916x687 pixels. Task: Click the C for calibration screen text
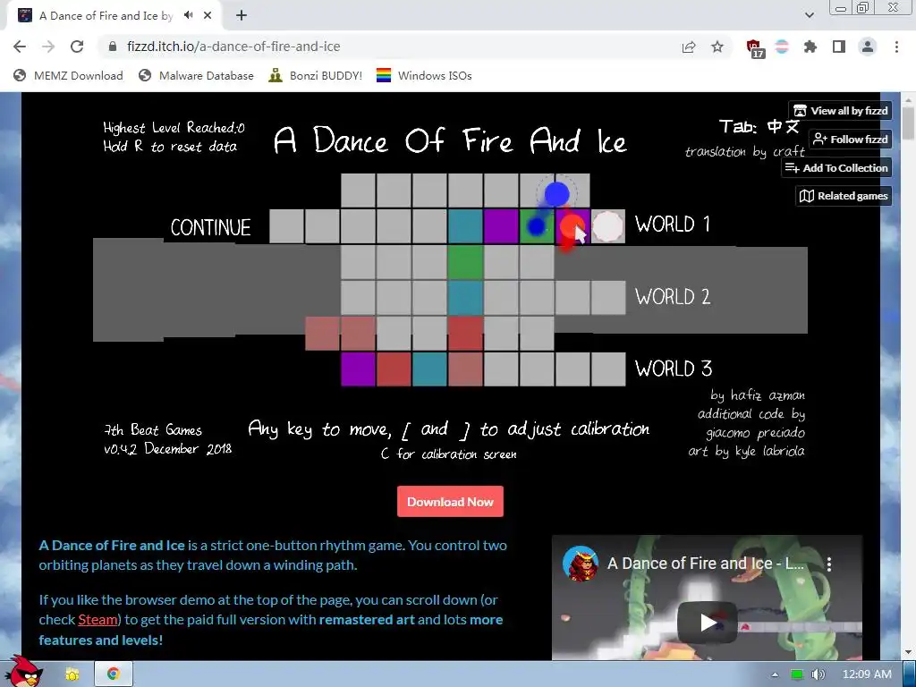tap(449, 454)
